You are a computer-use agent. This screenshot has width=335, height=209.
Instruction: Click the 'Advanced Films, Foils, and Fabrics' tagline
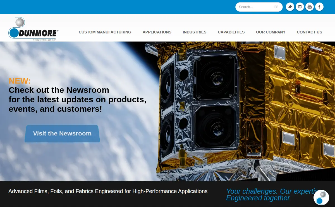(x=108, y=191)
